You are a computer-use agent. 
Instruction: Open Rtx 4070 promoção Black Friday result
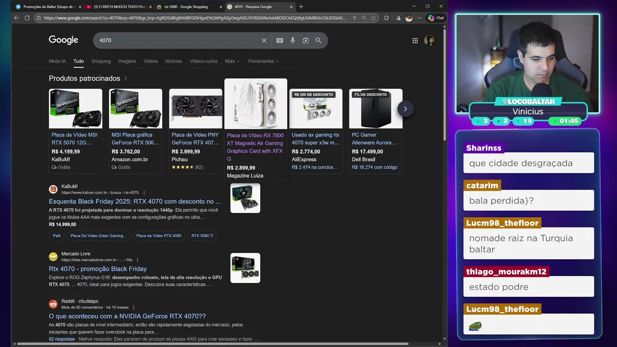[x=98, y=269]
